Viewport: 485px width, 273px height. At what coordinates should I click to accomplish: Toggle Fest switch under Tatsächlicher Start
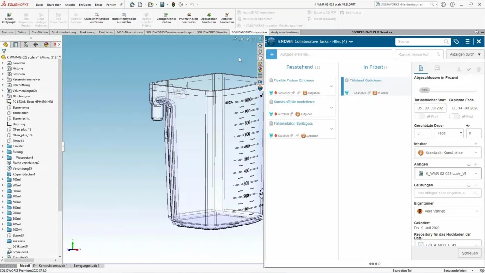420,116
